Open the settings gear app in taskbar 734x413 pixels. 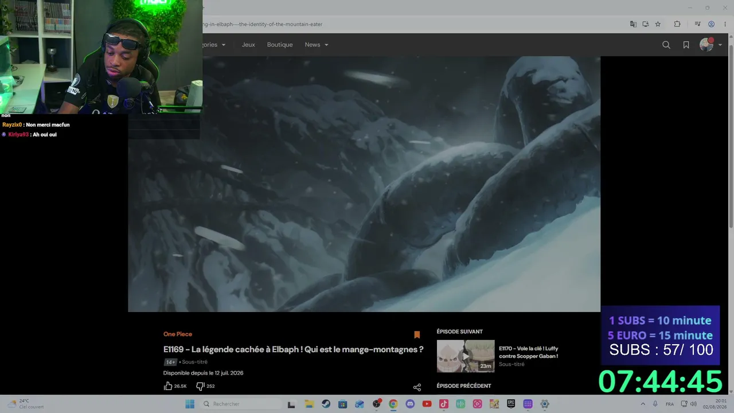[545, 404]
